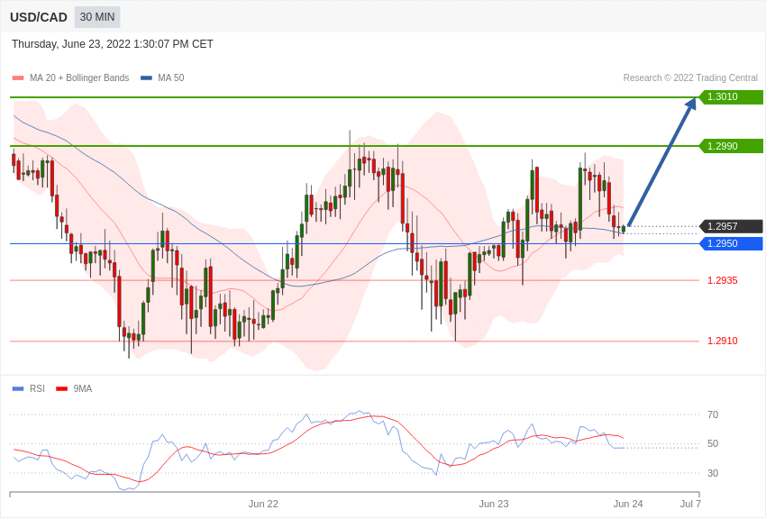Click the chart date and time text

[113, 44]
